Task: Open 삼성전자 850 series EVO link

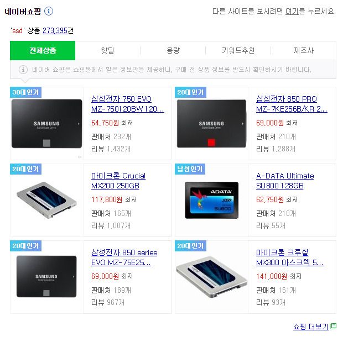Action: pyautogui.click(x=124, y=257)
